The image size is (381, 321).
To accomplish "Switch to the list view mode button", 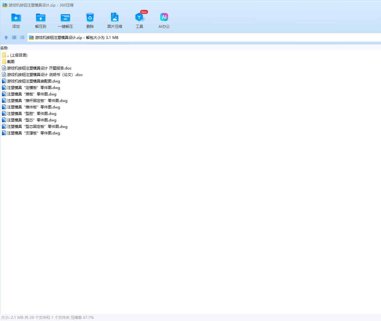I will coord(22,37).
